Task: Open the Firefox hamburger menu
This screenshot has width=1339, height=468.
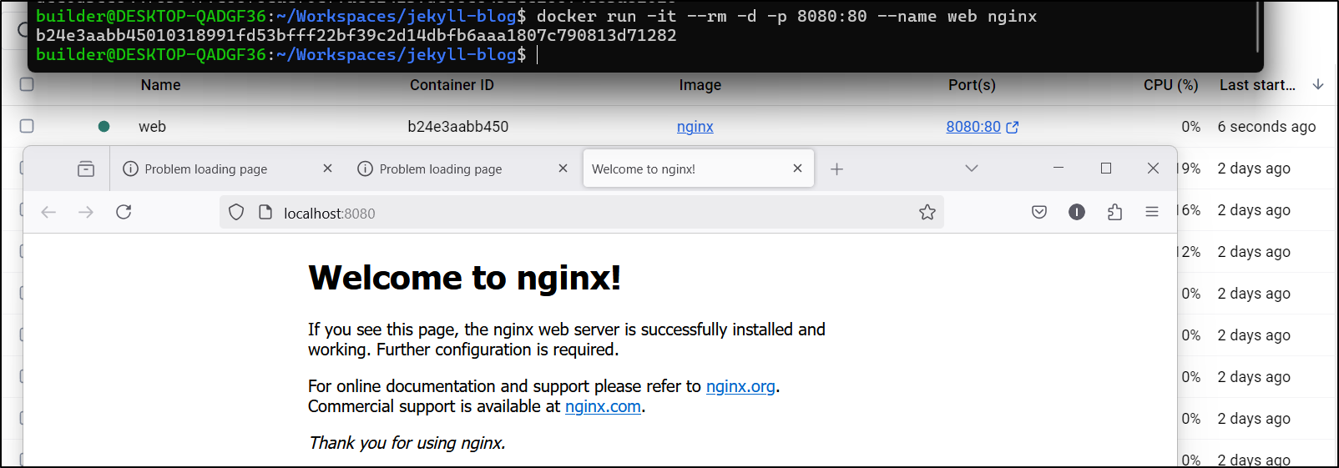Action: [x=1152, y=212]
